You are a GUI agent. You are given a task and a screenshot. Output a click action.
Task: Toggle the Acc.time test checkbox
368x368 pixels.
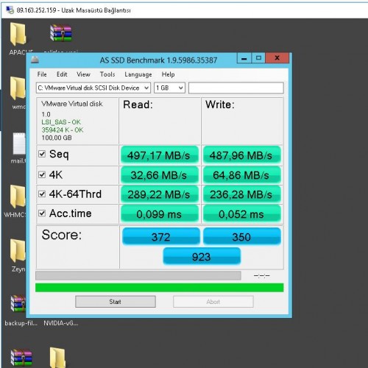(x=42, y=213)
